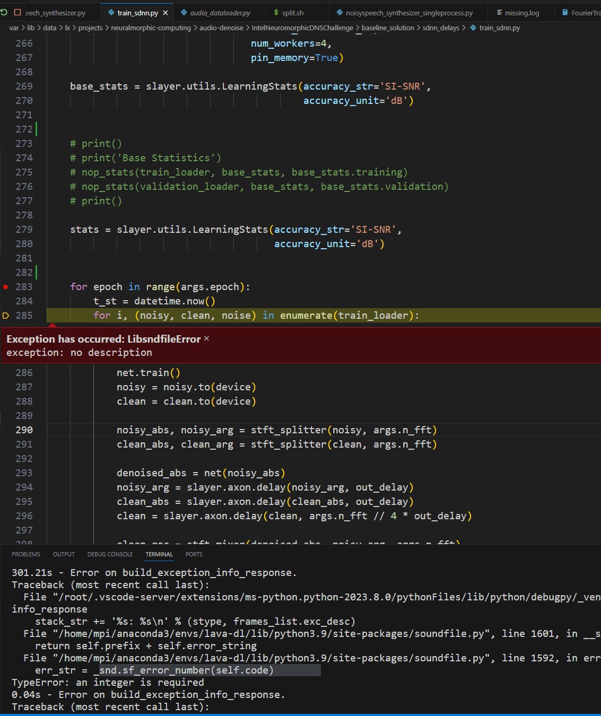Open the OUTPUT panel
This screenshot has height=716, width=601.
tap(64, 554)
